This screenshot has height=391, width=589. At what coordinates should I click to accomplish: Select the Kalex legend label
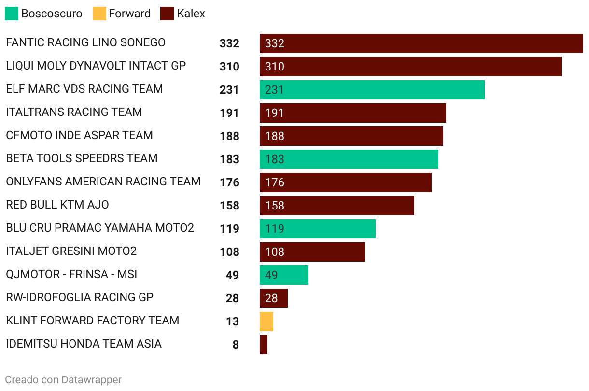[x=191, y=14]
